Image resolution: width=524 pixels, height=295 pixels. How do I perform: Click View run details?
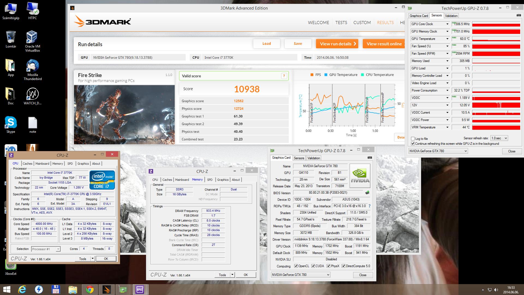point(337,44)
